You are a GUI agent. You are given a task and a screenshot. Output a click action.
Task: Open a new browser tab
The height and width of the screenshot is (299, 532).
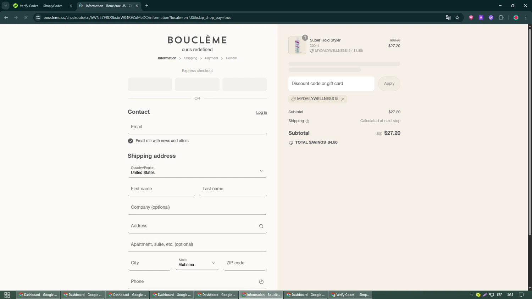[147, 6]
